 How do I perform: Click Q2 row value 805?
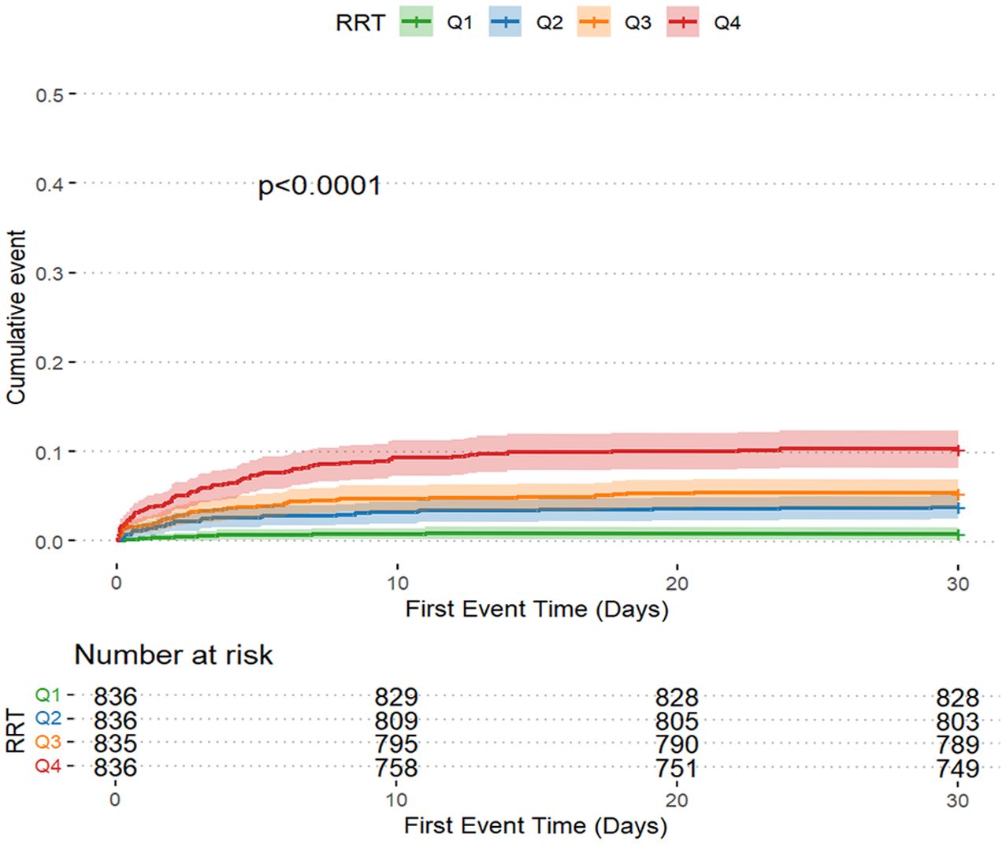677,721
